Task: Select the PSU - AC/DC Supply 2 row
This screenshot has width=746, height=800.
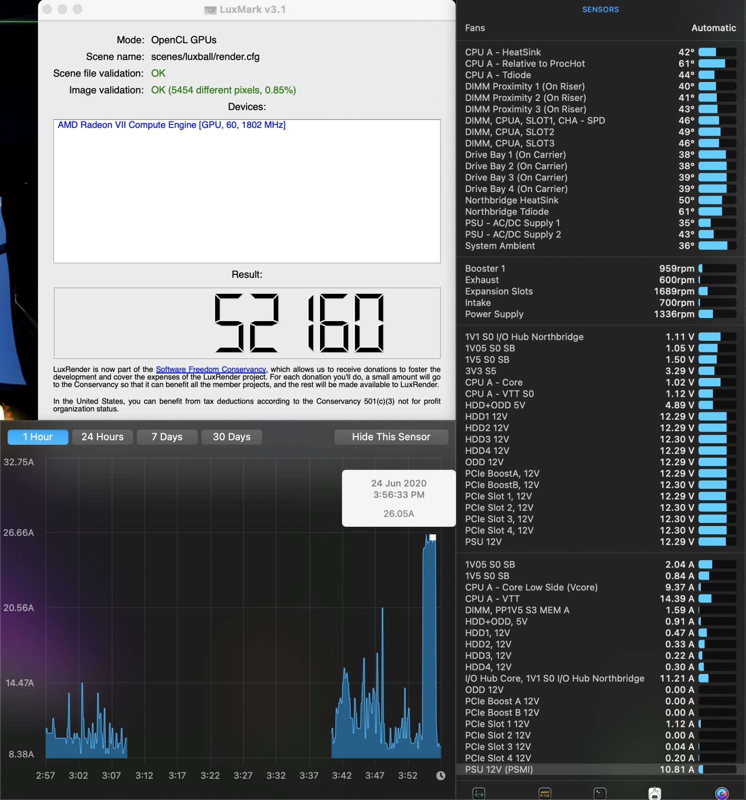Action: (x=601, y=234)
